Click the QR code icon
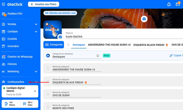 click(x=25, y=104)
